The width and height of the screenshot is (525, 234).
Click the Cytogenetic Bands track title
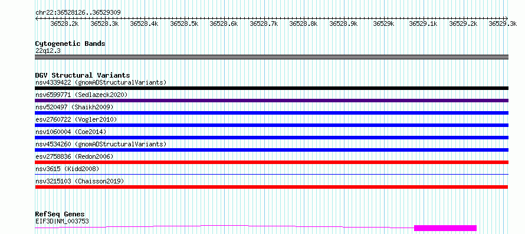click(70, 44)
